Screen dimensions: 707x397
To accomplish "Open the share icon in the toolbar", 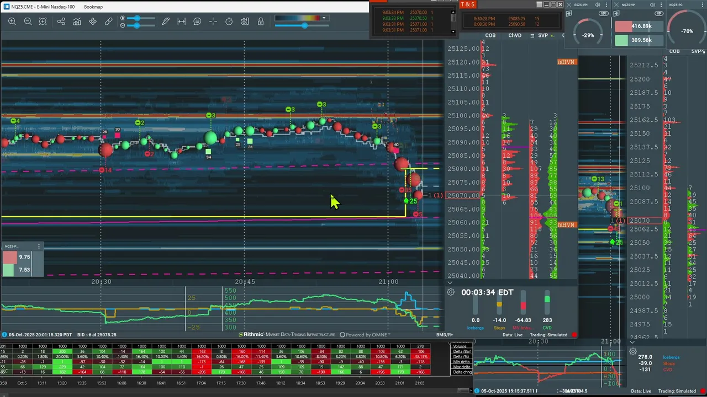I will click(x=61, y=22).
